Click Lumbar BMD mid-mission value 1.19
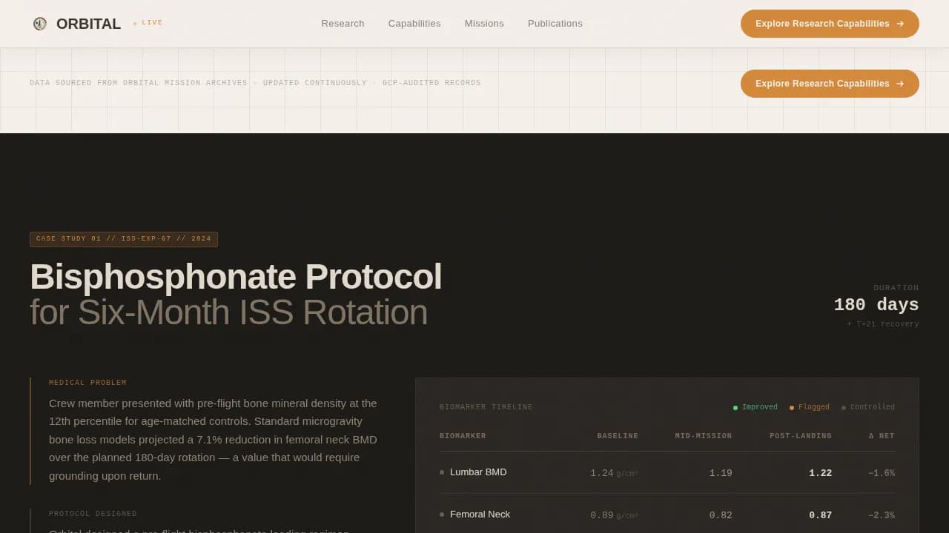 click(721, 473)
